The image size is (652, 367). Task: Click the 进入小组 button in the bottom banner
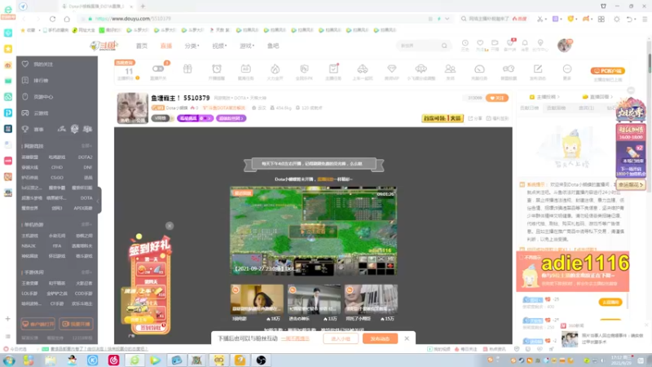[x=341, y=338]
